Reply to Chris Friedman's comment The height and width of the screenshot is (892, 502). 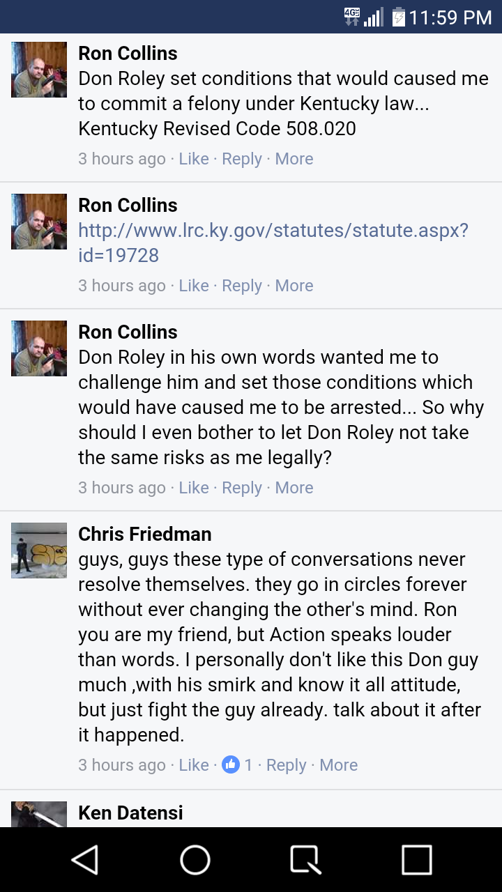[287, 764]
